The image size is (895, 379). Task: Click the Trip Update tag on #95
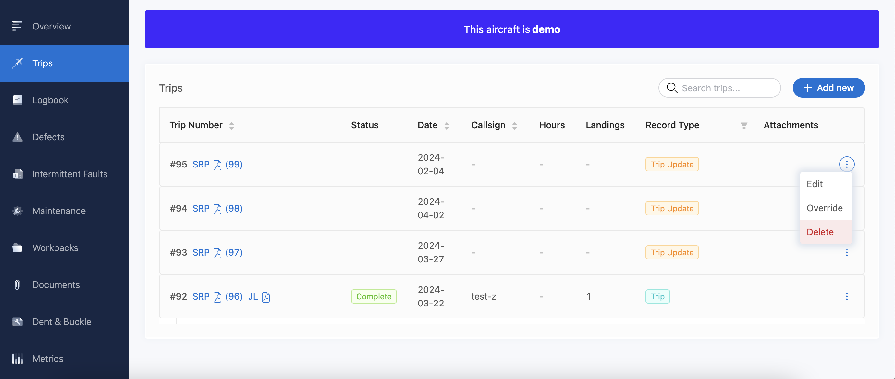[x=672, y=164]
